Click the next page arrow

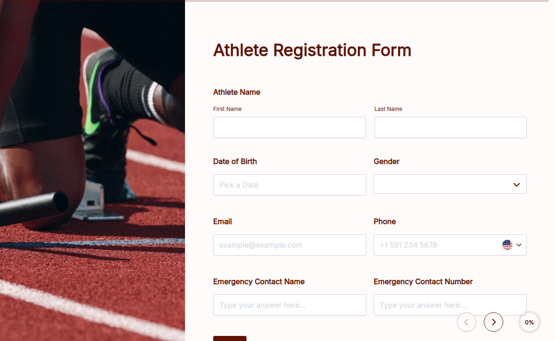[x=493, y=322]
